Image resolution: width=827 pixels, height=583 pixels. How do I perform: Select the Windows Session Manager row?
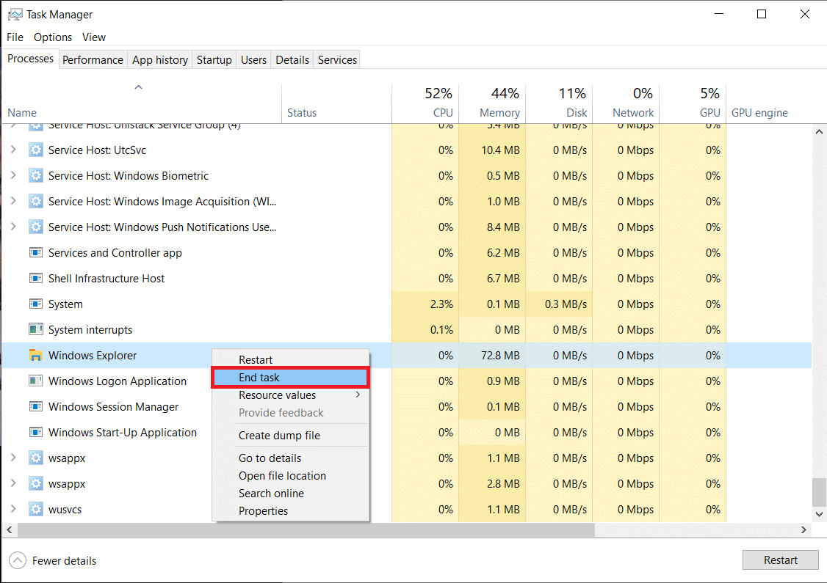click(x=407, y=406)
